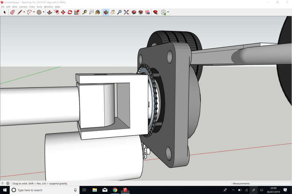Pick the Eraser tool
292x194 pixels.
pyautogui.click(x=12, y=12)
